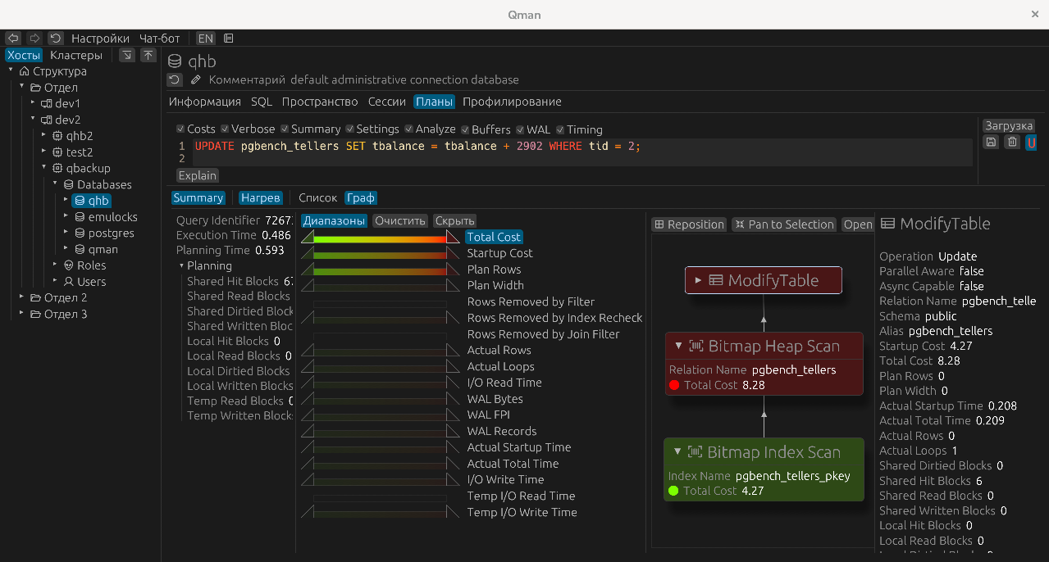This screenshot has height=562, width=1049.
Task: Click the back navigation arrow icon
Action: tap(13, 39)
